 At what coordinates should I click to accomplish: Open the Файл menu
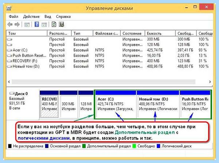(14, 17)
